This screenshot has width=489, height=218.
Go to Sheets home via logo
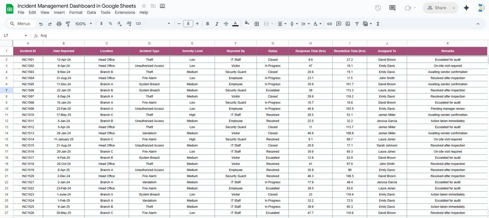point(10,8)
